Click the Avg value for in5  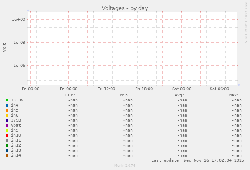[182, 110]
